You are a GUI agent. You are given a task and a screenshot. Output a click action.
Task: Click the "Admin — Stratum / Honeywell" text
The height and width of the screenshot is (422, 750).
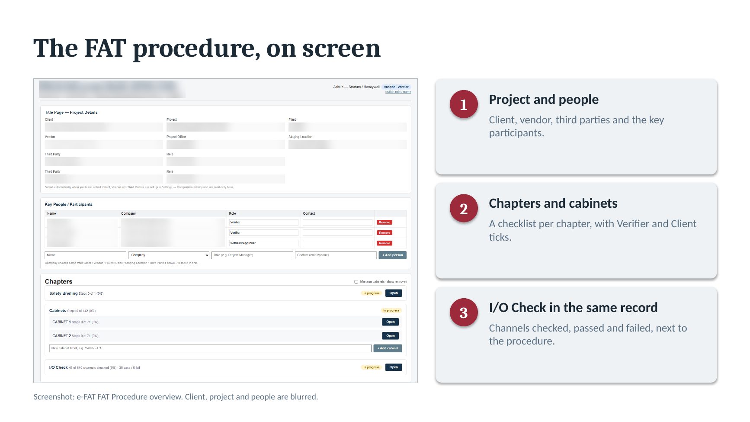[356, 87]
